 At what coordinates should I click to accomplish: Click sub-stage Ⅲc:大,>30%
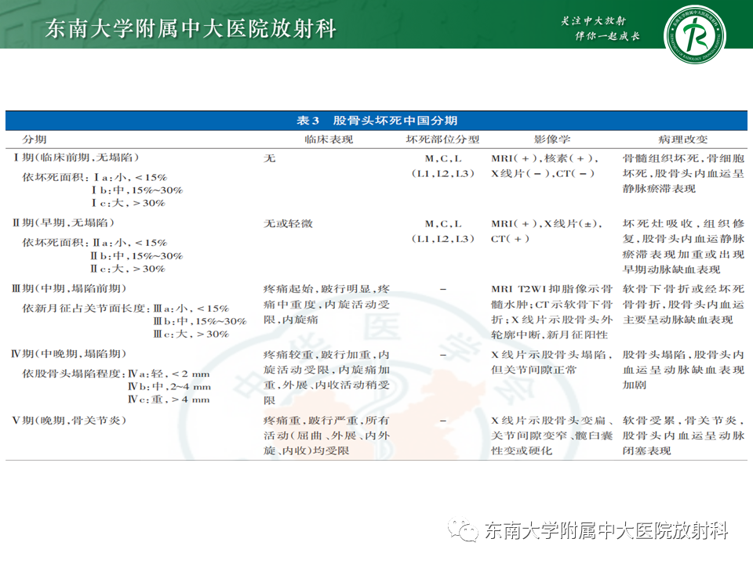click(x=191, y=334)
